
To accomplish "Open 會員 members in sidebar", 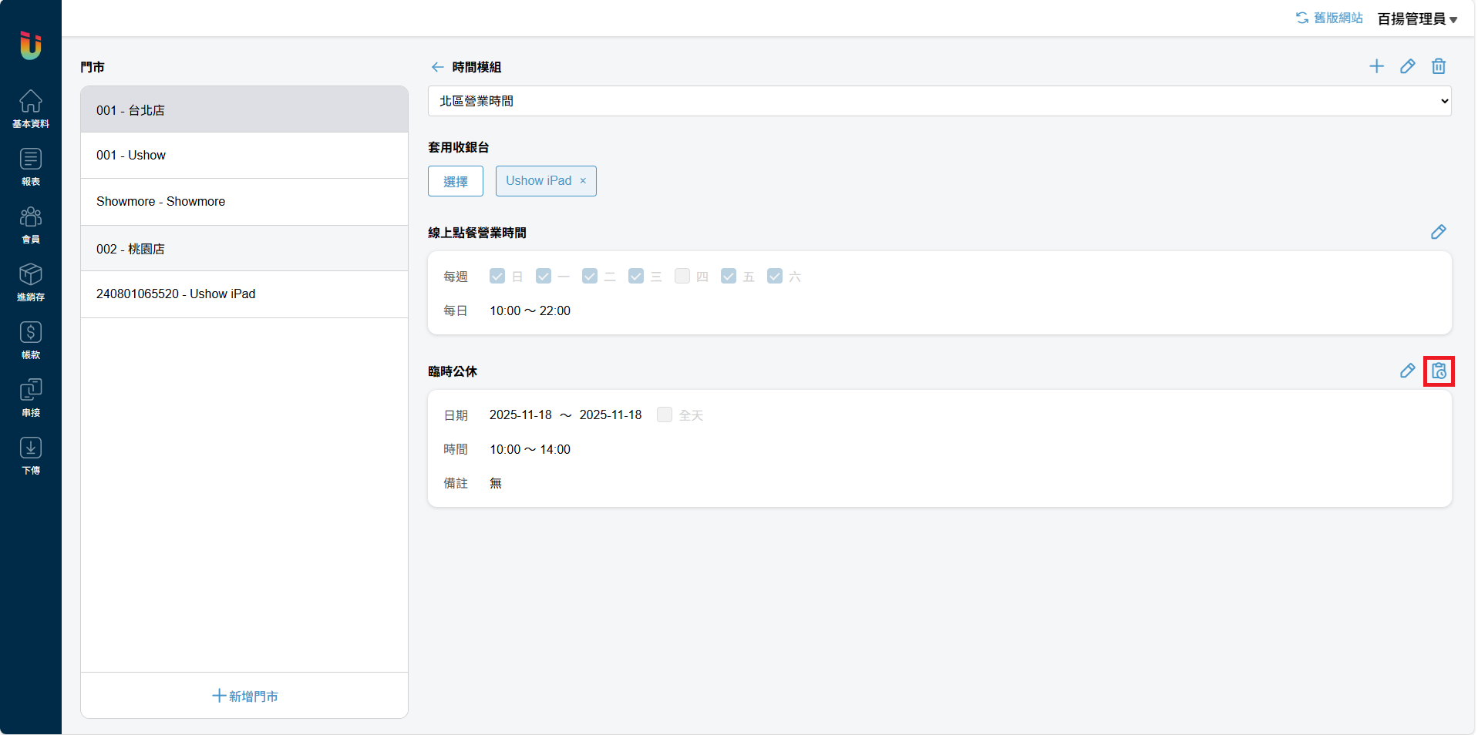I will coord(31,224).
